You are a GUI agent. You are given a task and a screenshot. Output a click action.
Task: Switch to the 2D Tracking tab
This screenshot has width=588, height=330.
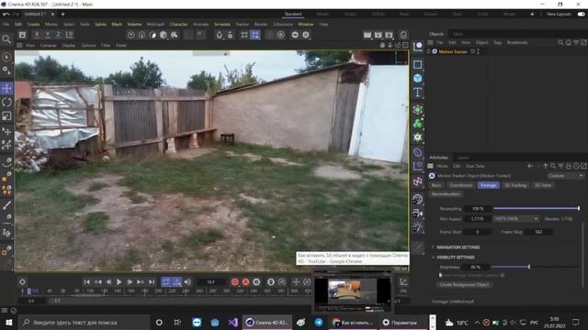515,185
